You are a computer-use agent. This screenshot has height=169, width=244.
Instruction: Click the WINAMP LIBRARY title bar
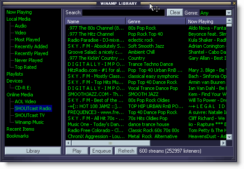point(119,3)
